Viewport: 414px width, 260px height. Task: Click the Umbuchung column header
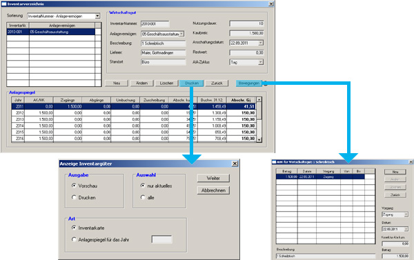pos(126,100)
